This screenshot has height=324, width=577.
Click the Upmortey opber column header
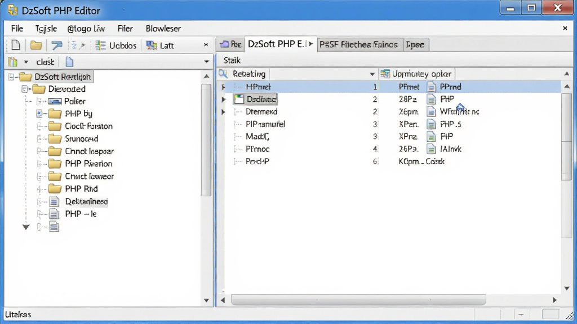tap(417, 74)
